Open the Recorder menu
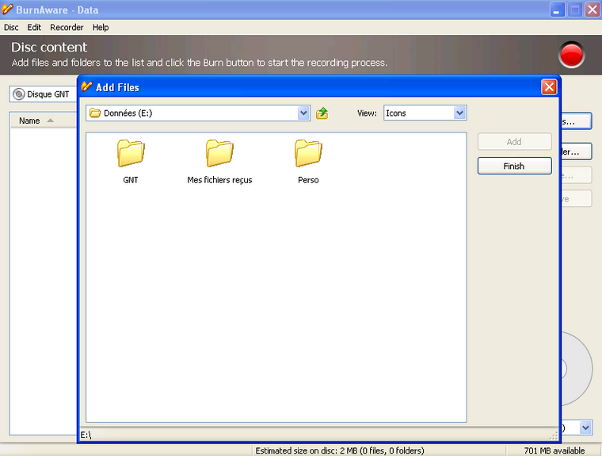This screenshot has width=602, height=456. (x=67, y=27)
